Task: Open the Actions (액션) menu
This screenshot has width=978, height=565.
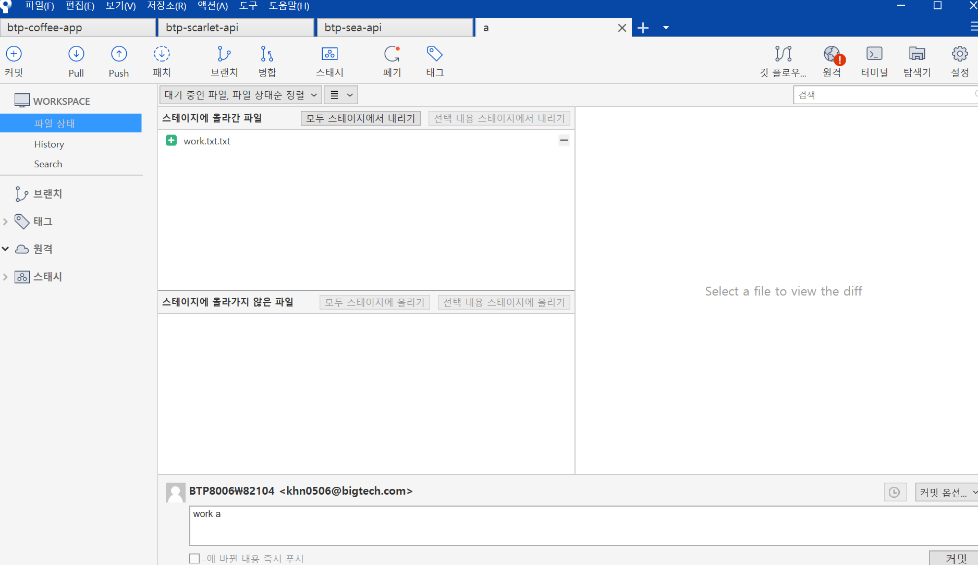Action: [x=213, y=6]
